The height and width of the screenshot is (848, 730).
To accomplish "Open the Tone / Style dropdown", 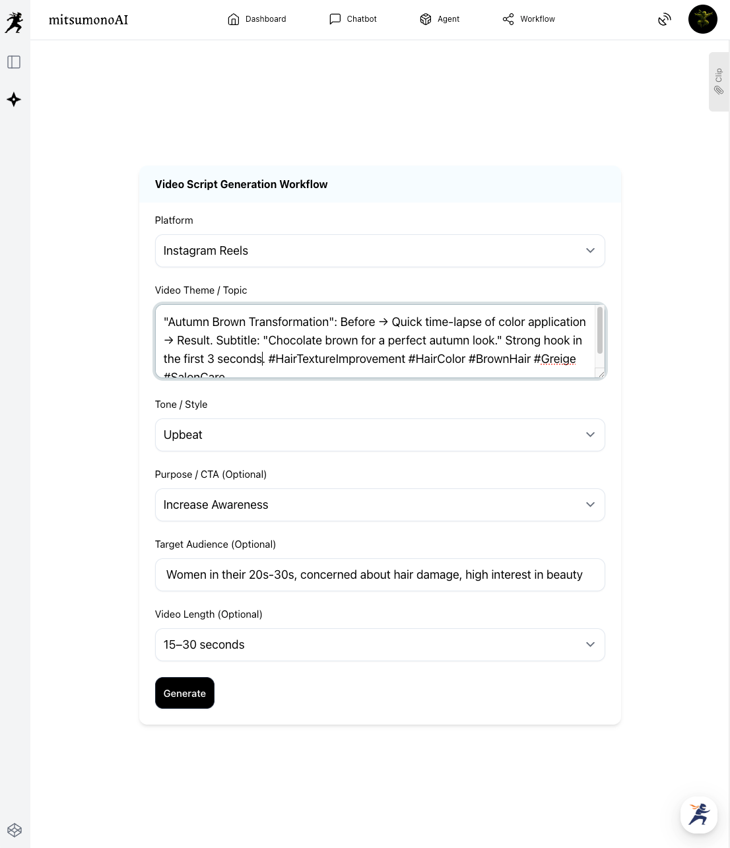I will coord(380,435).
